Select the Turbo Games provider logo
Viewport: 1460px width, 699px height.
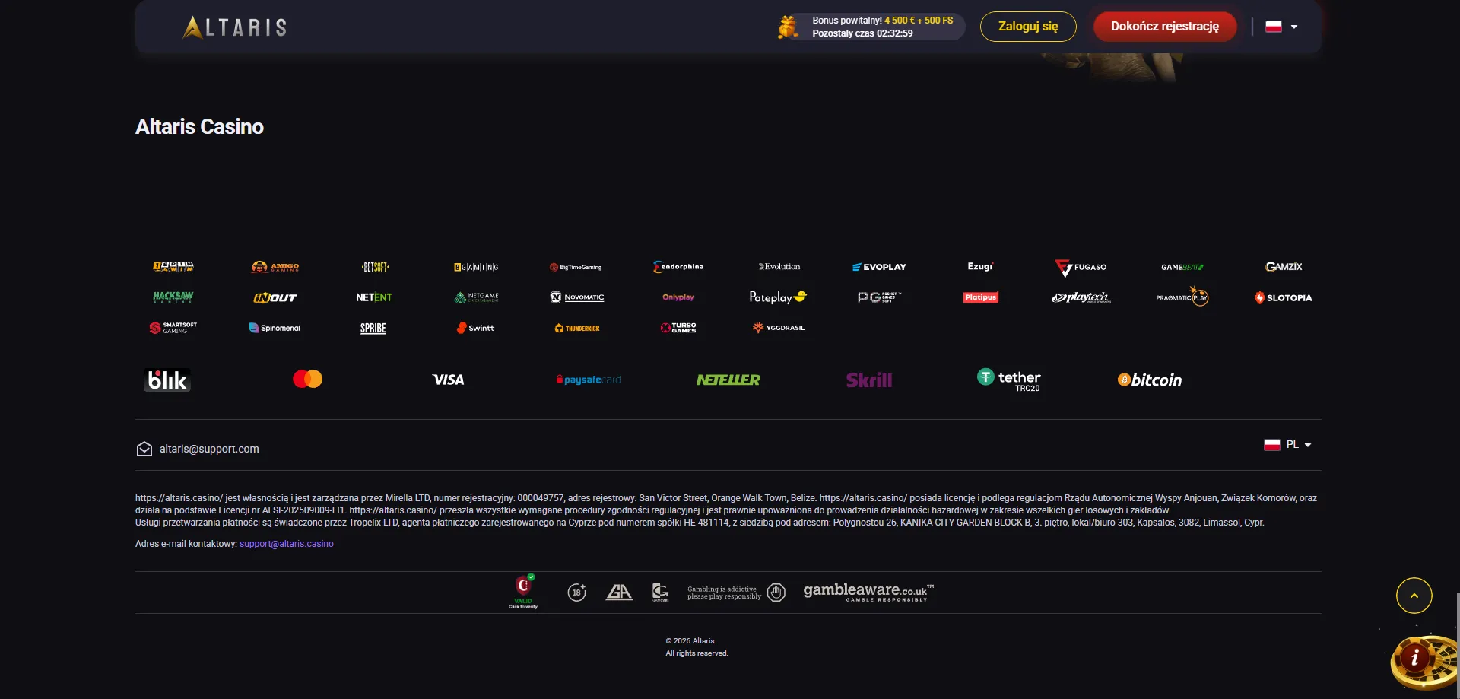[x=678, y=328]
